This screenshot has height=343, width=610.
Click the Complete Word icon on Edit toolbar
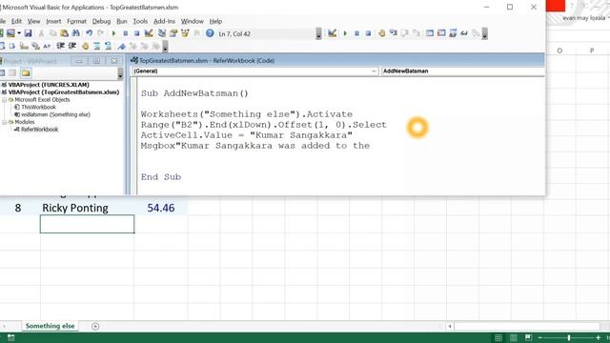pos(47,47)
